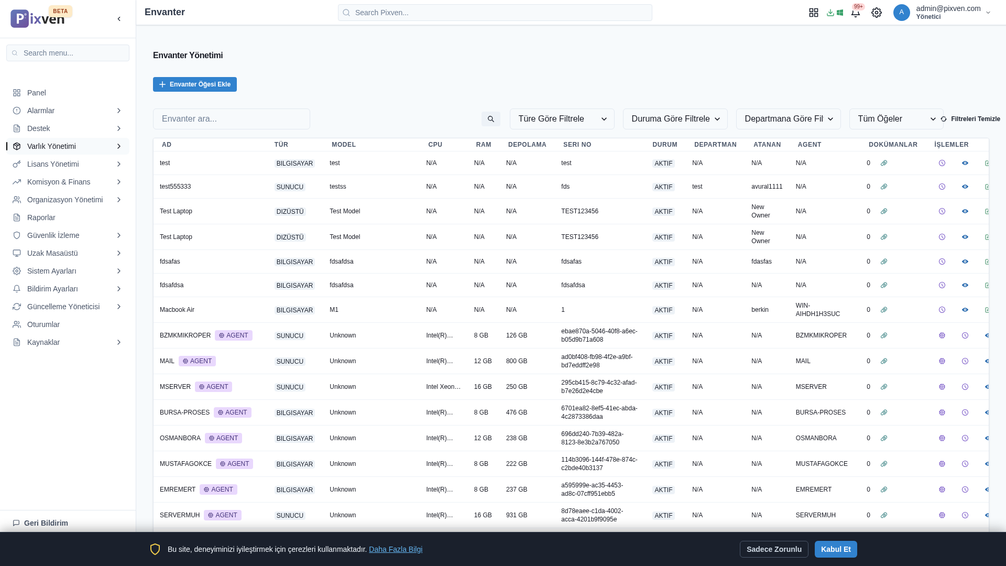This screenshot has width=1006, height=566.
Task: Open the Duruma Göre Filtrele dropdown
Action: (x=675, y=119)
